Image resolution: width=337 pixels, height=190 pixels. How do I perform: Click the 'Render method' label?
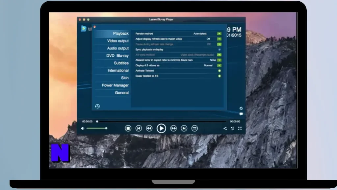coord(144,34)
